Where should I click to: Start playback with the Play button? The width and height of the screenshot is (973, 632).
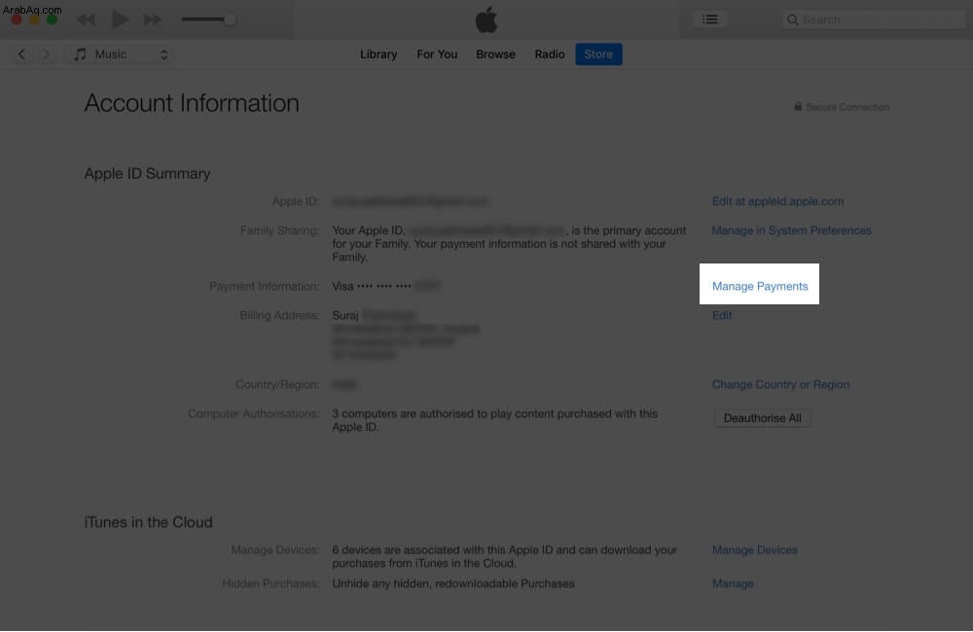(x=119, y=19)
